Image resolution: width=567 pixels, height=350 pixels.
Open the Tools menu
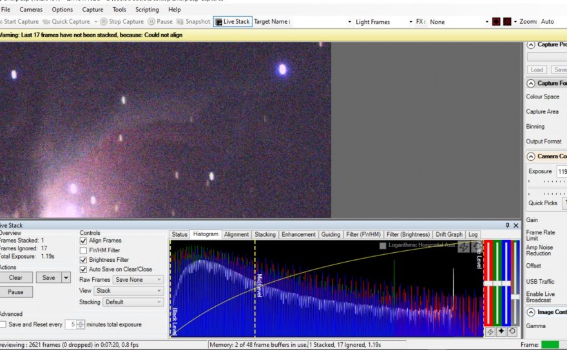point(119,10)
